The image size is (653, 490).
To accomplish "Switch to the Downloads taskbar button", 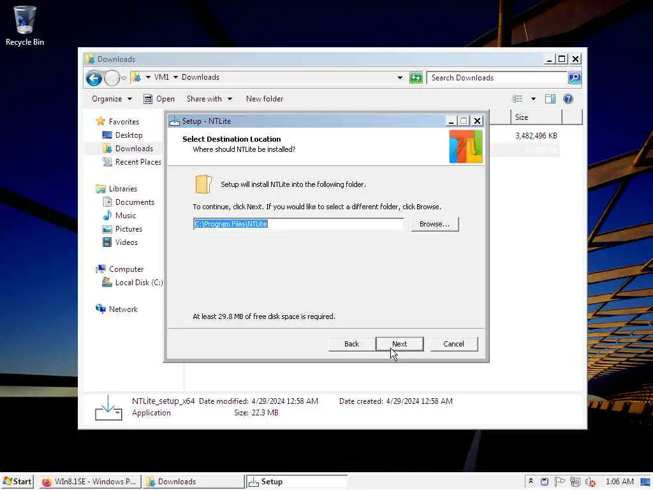I will click(194, 482).
